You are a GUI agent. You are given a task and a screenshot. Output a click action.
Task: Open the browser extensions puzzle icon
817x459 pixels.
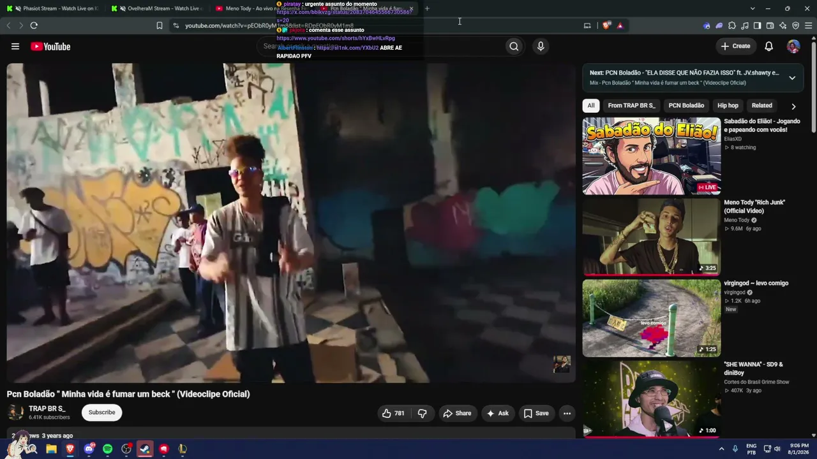732,25
